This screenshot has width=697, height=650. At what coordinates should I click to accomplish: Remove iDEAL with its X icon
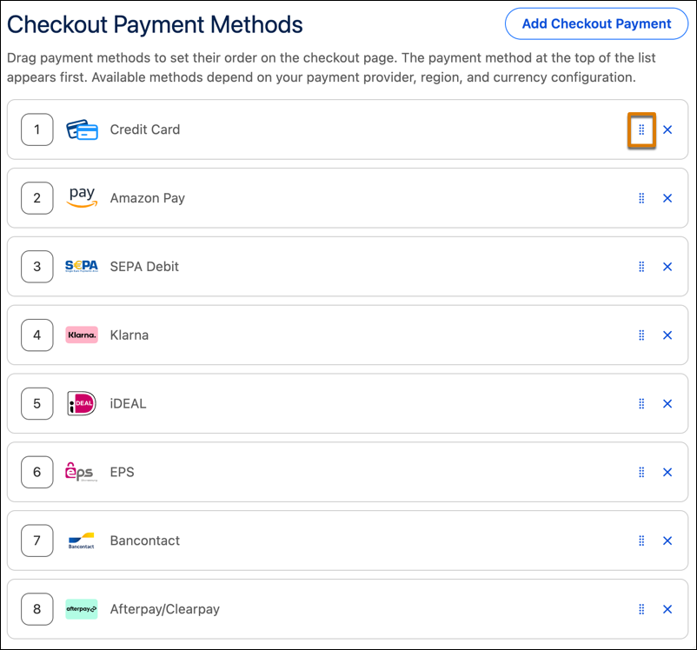(667, 404)
